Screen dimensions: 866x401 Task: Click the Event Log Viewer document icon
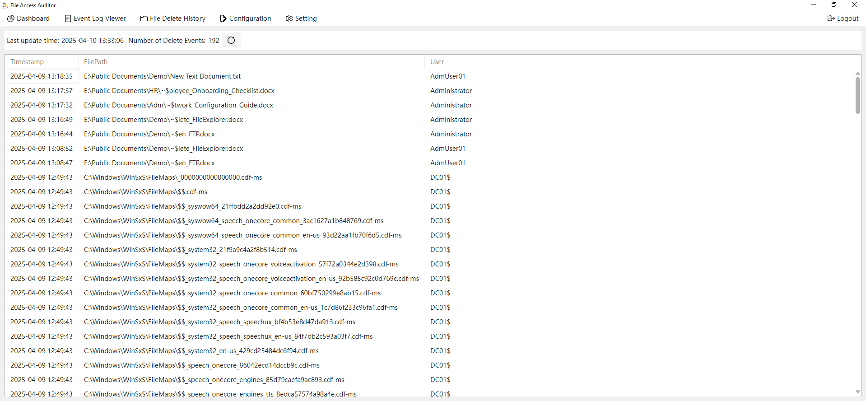pos(68,19)
